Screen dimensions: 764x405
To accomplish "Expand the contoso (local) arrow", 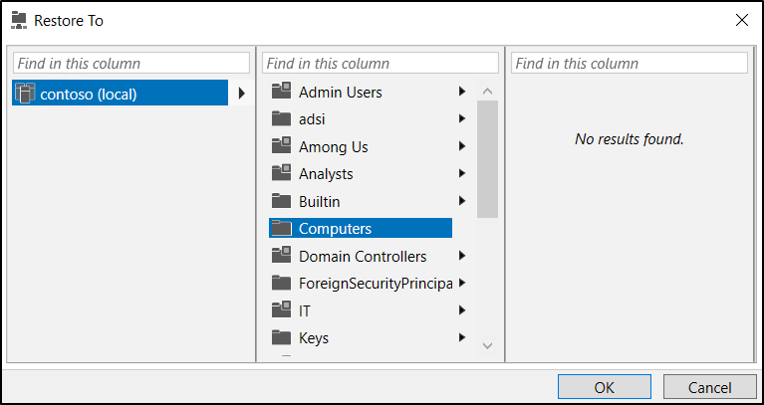I will (x=241, y=93).
